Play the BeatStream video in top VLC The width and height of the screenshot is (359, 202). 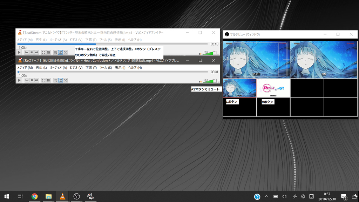[19, 53]
